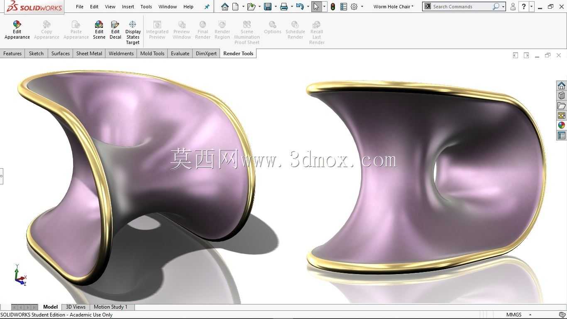Open the Window menu
The height and width of the screenshot is (319, 567).
(168, 7)
